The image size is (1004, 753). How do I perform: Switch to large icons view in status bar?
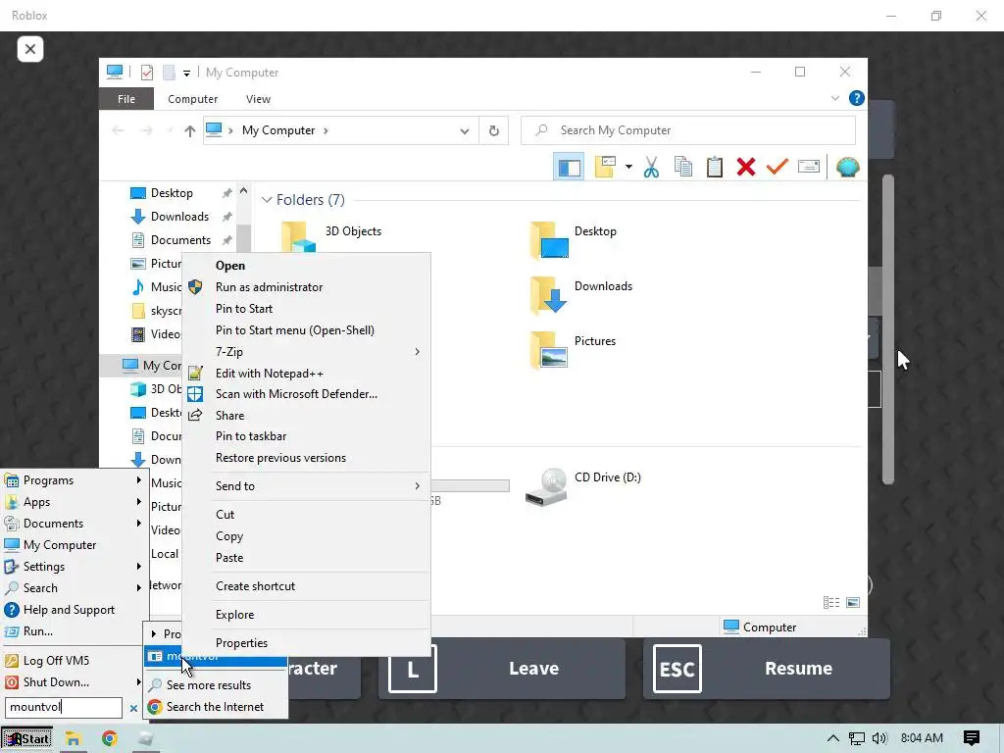tap(853, 603)
